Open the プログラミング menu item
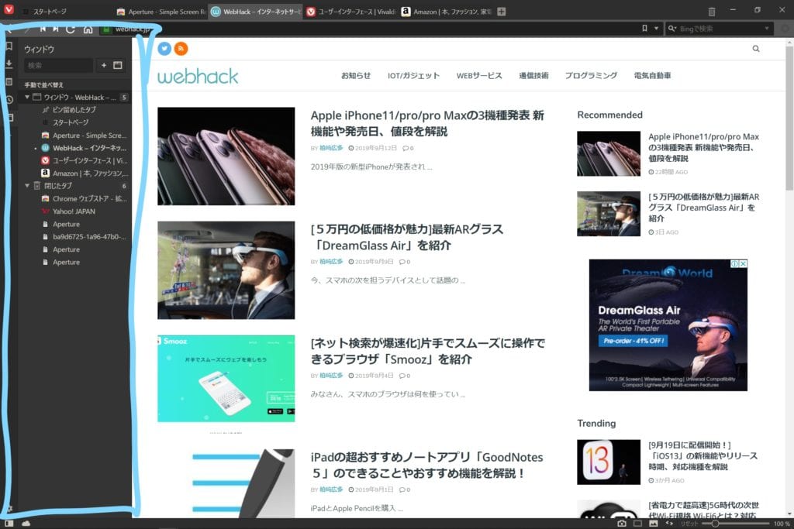Screen dimensions: 794x529 (x=591, y=75)
